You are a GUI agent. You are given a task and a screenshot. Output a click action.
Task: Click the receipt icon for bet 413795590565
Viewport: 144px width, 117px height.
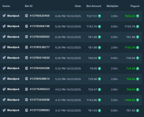click(26, 37)
